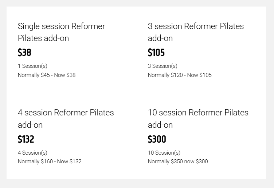274x188 pixels.
Task: Select "Normally $120 - Now $105" description
Action: (180, 75)
